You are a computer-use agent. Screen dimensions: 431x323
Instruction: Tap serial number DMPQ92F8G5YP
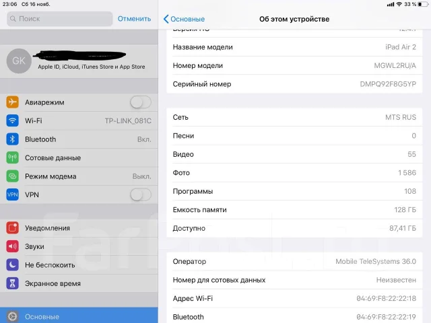pos(388,84)
